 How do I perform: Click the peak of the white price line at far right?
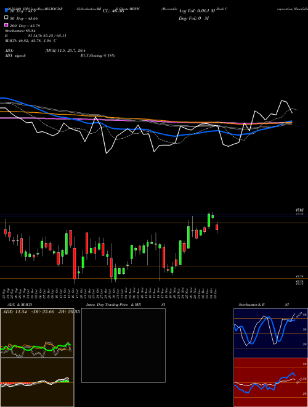(x=282, y=101)
